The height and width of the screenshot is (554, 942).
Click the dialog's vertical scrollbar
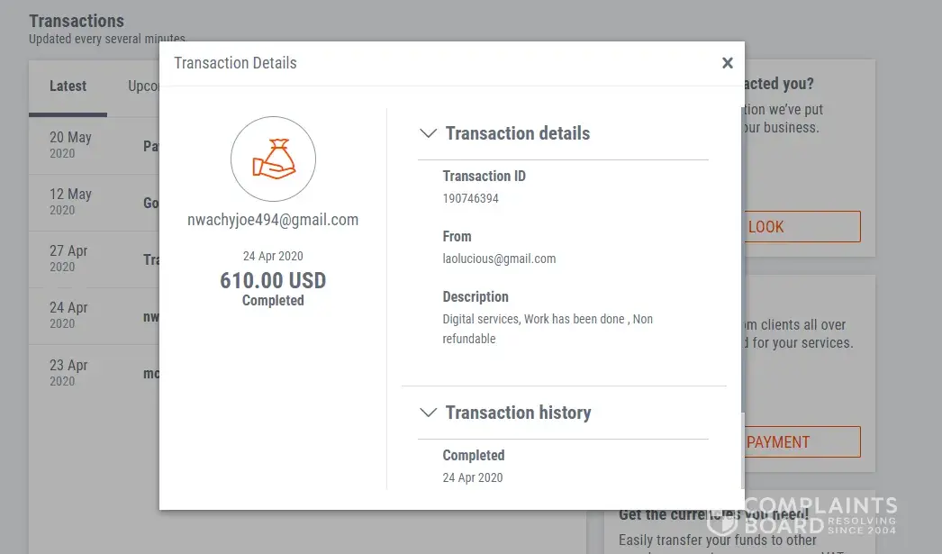click(x=742, y=270)
